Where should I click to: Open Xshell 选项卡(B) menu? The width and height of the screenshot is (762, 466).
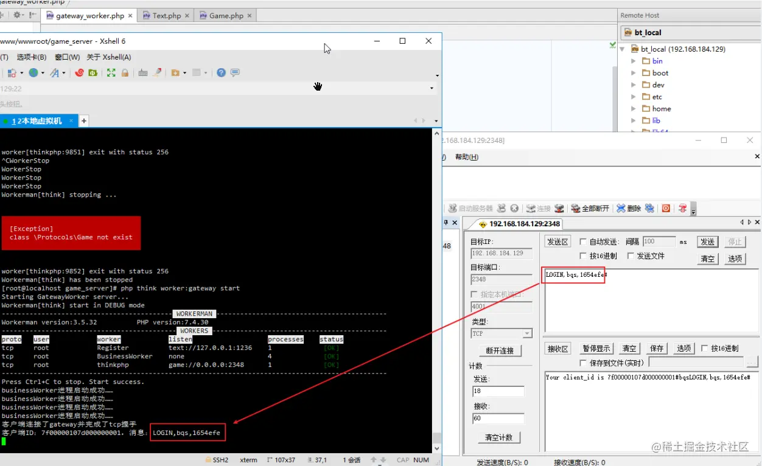(32, 57)
